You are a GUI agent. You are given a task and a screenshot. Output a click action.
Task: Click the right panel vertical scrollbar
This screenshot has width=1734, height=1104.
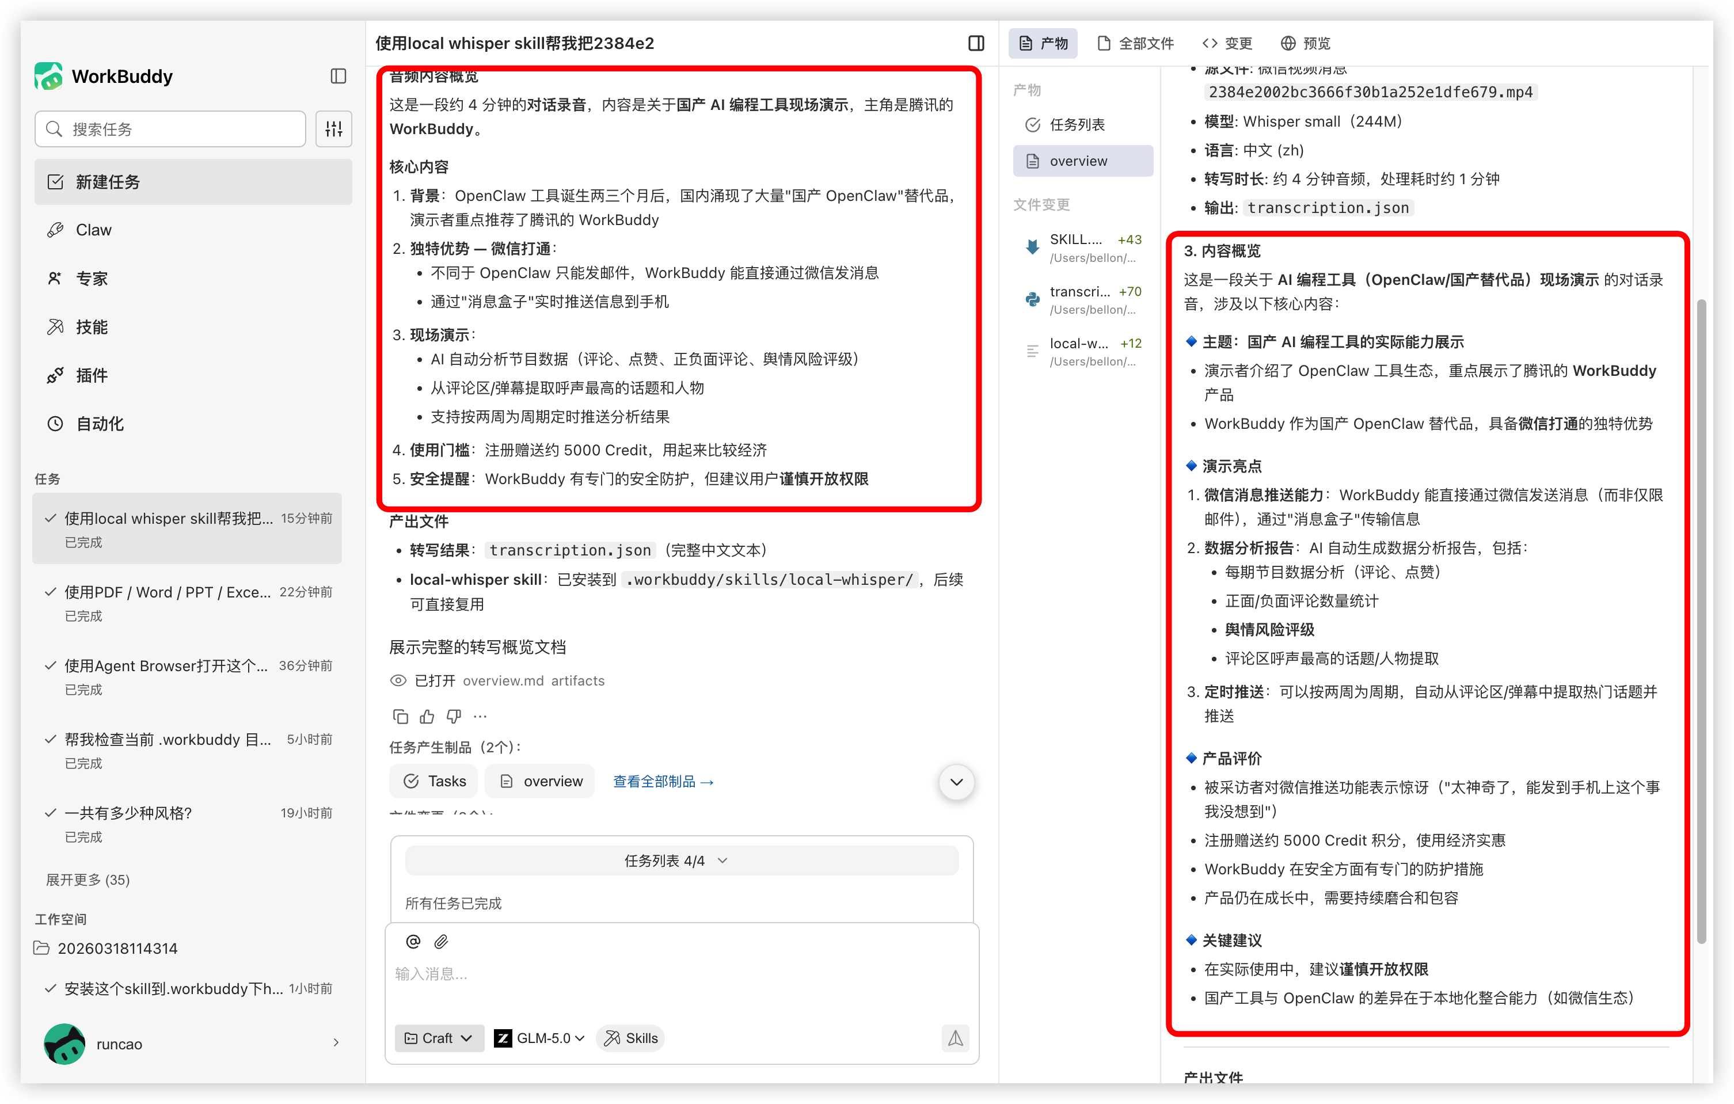click(1701, 619)
